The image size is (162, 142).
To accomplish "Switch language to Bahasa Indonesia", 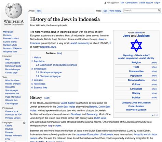I will pyautogui.click(x=13, y=136).
